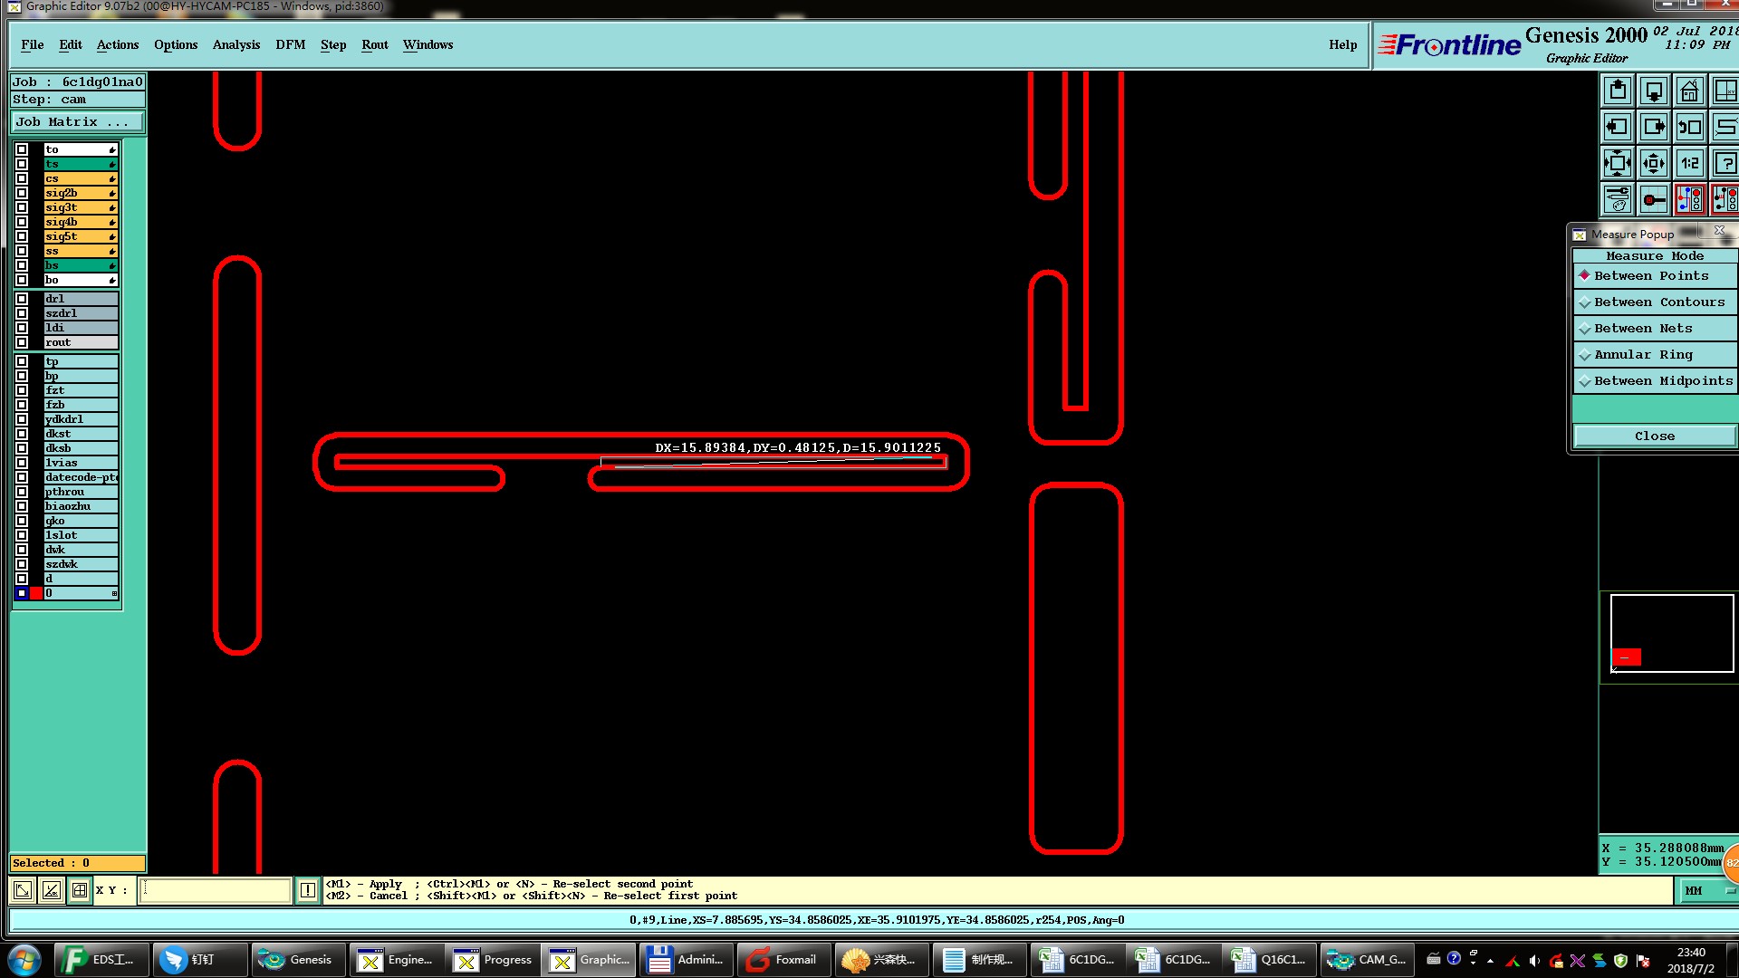
Task: Toggle the checkbox for layer sig2b
Action: coord(22,193)
